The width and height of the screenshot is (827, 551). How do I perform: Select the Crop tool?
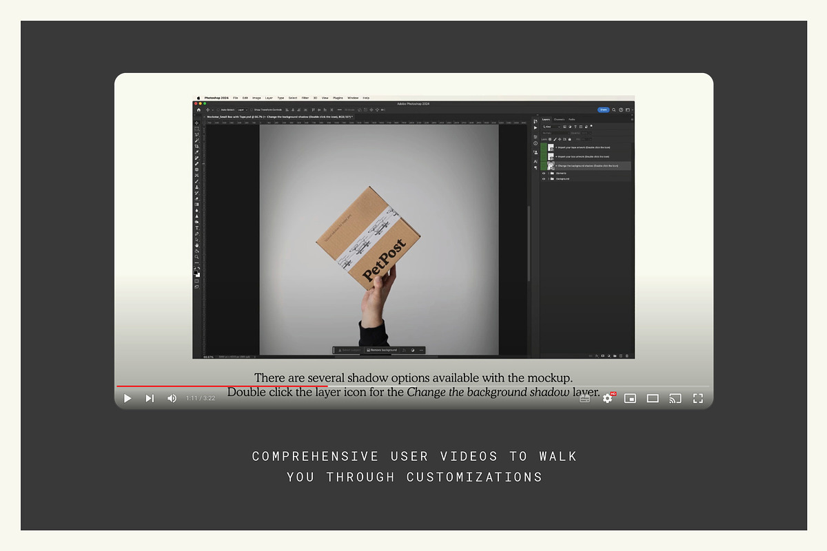tap(196, 145)
